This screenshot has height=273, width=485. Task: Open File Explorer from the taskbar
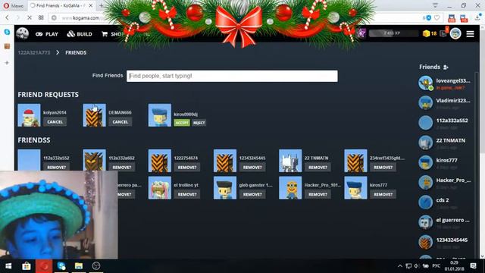(x=79, y=266)
